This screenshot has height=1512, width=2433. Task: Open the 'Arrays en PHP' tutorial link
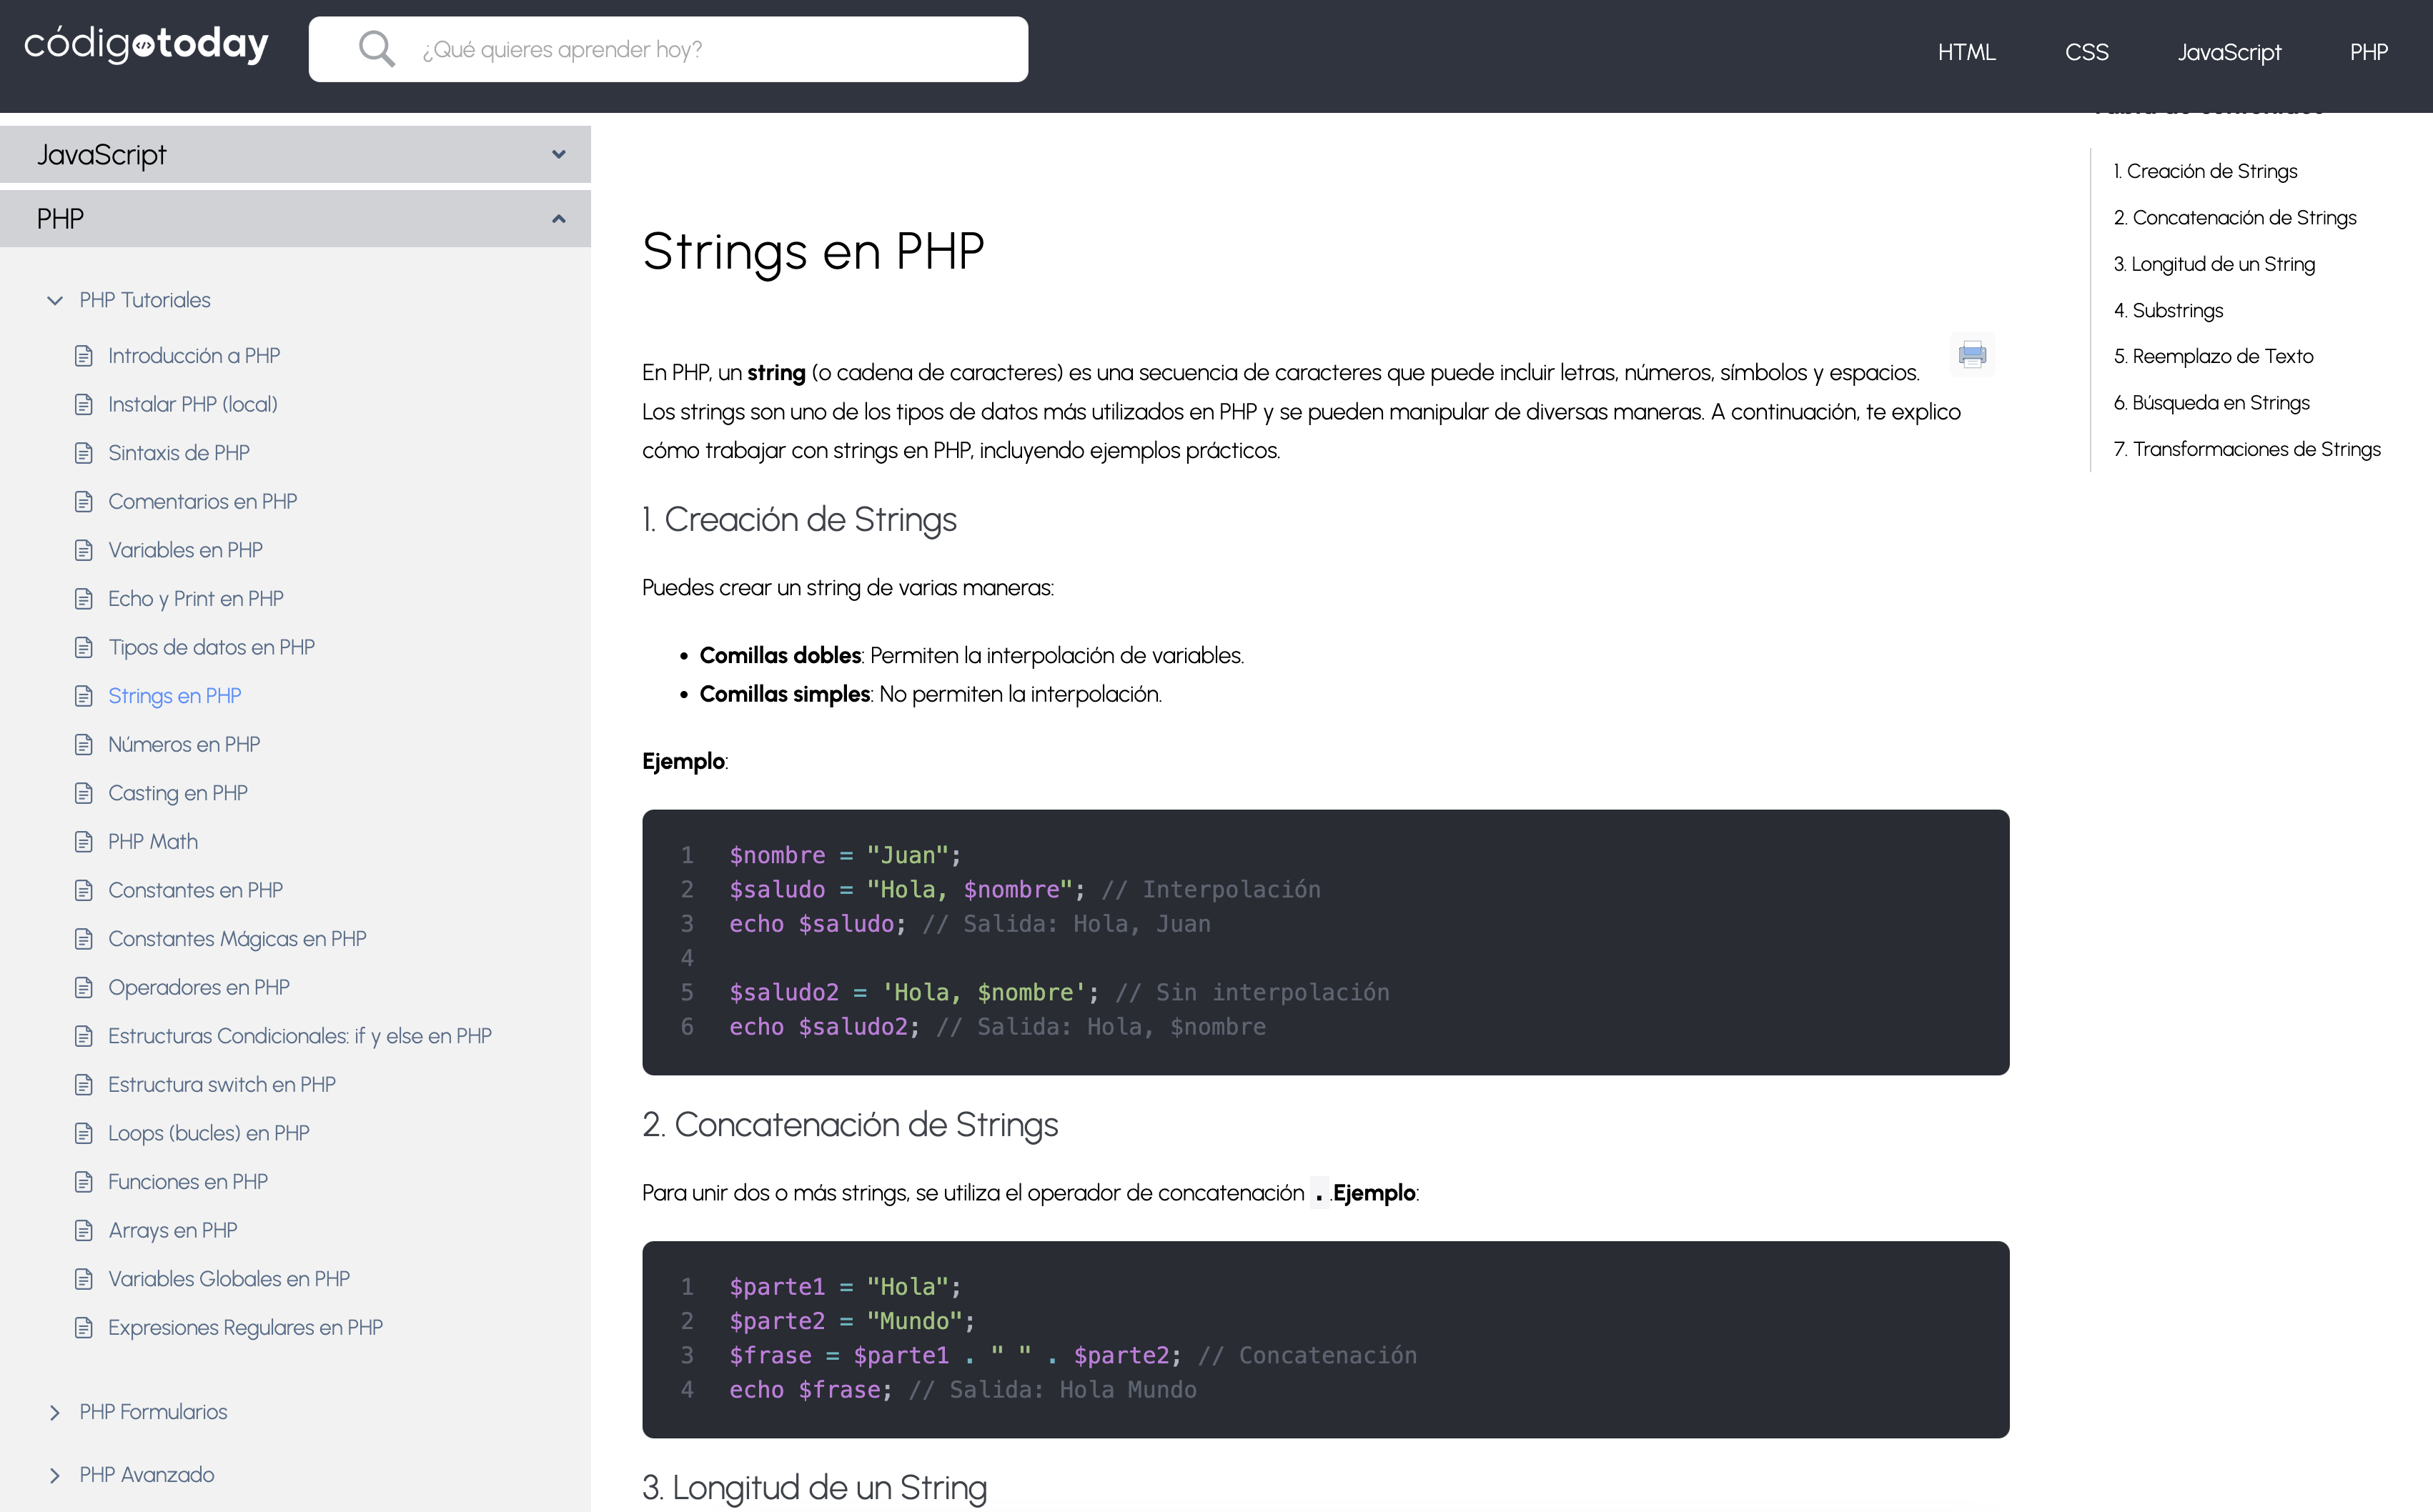(173, 1230)
